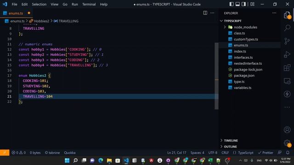Open the Search view in activity bar
This screenshot has height=165, width=294.
(287, 28)
